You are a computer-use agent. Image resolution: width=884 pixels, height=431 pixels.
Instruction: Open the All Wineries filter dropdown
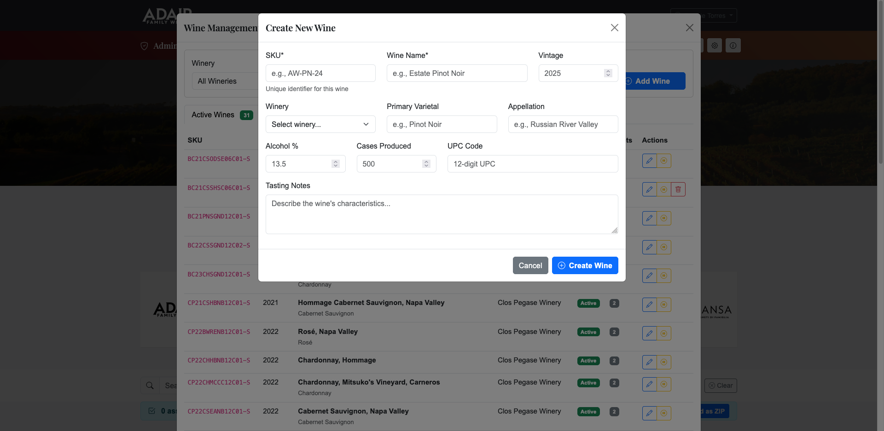[x=226, y=81]
